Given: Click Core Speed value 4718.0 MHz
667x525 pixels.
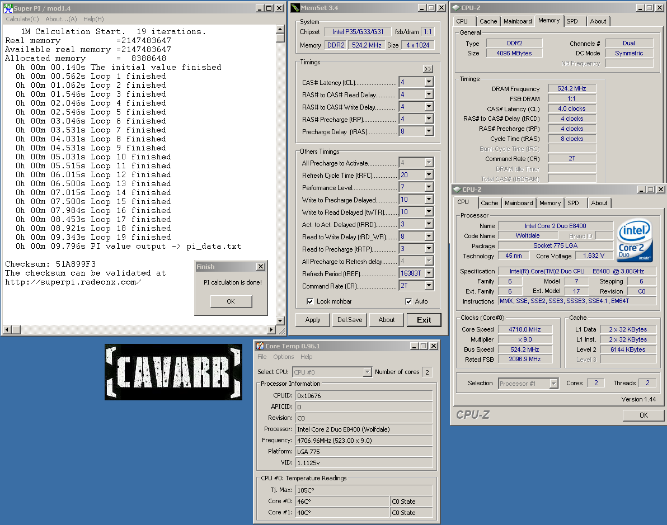Looking at the screenshot, I should 525,329.
